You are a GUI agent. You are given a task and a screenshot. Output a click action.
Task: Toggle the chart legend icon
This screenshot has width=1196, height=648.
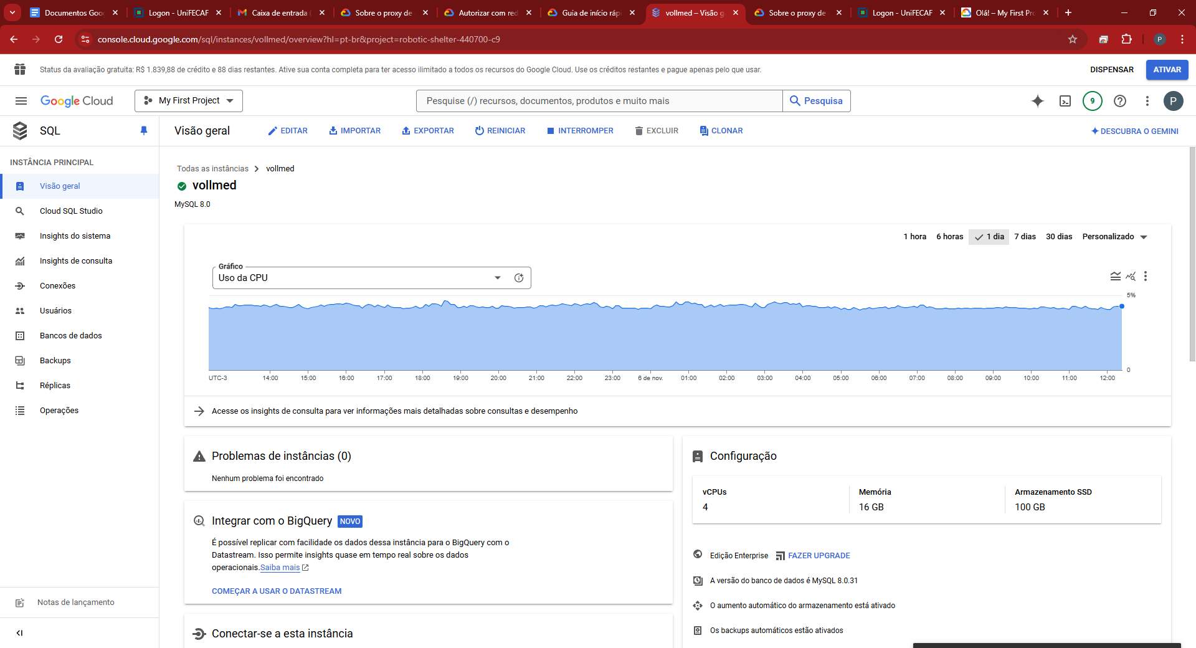coord(1116,276)
